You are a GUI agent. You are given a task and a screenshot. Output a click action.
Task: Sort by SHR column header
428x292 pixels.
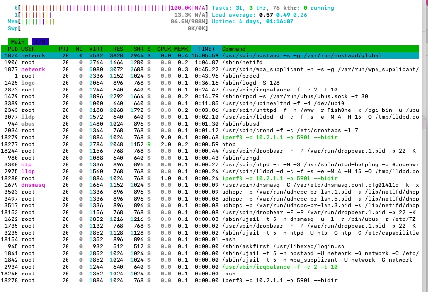[138, 49]
